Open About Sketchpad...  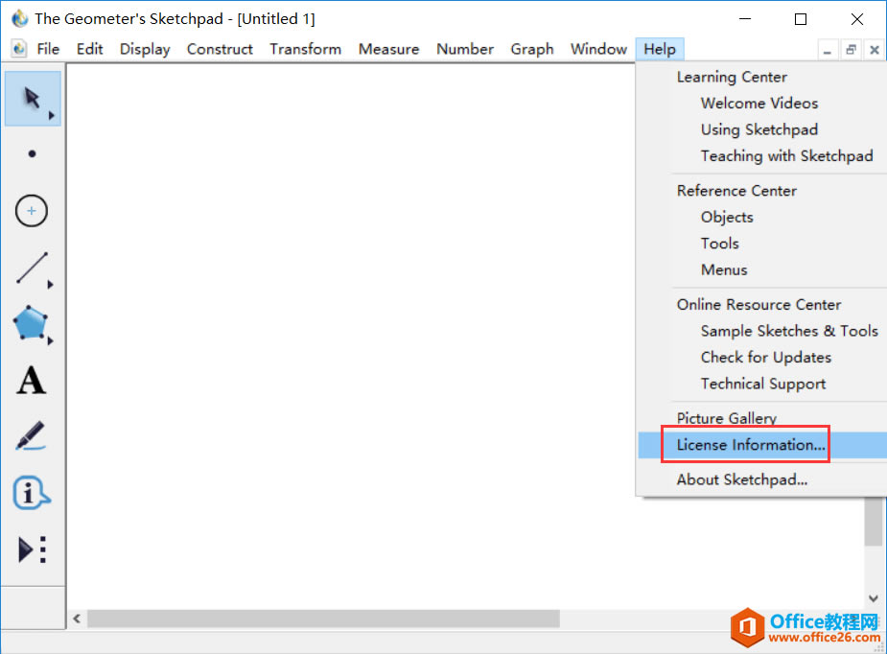coord(741,479)
